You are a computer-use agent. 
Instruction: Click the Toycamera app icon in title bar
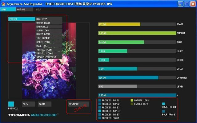[x=3, y=4]
